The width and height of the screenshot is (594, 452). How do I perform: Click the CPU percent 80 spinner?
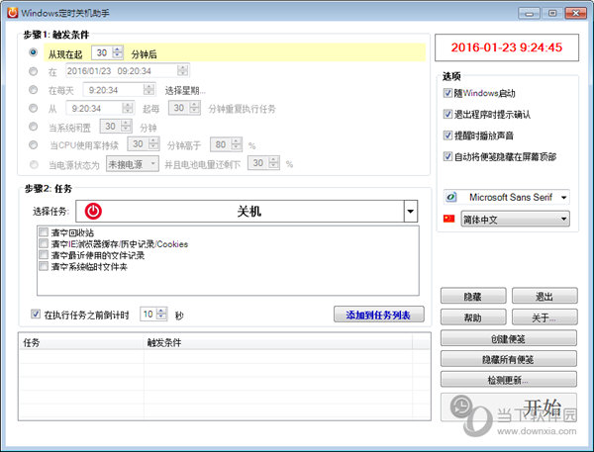tap(237, 144)
